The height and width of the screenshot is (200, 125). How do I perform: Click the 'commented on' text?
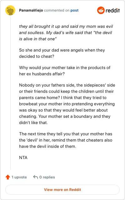[57, 10]
